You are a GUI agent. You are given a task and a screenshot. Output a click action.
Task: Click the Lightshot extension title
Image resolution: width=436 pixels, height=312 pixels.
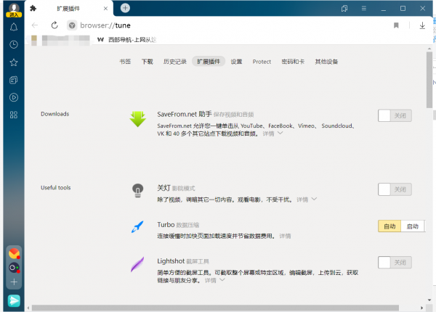(x=171, y=261)
